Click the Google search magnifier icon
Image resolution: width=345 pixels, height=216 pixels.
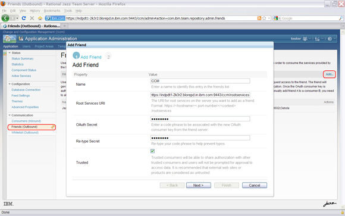tap(341, 18)
